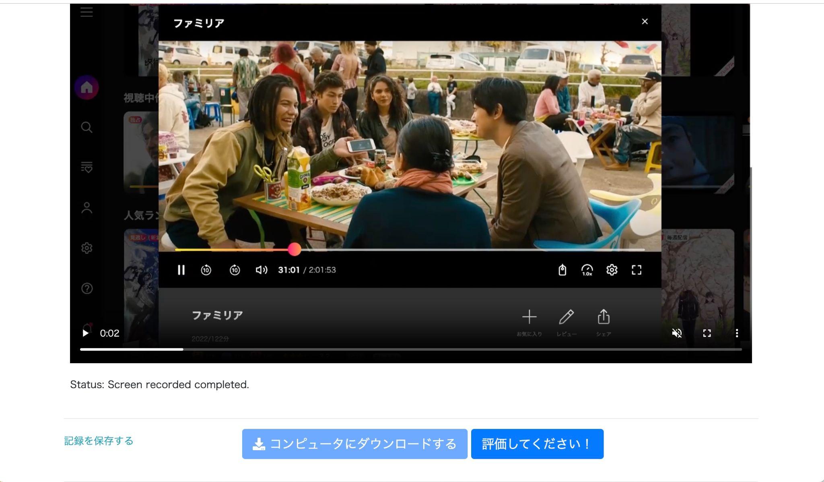Open the favorites list sidebar icon
This screenshot has width=824, height=482.
[x=87, y=167]
